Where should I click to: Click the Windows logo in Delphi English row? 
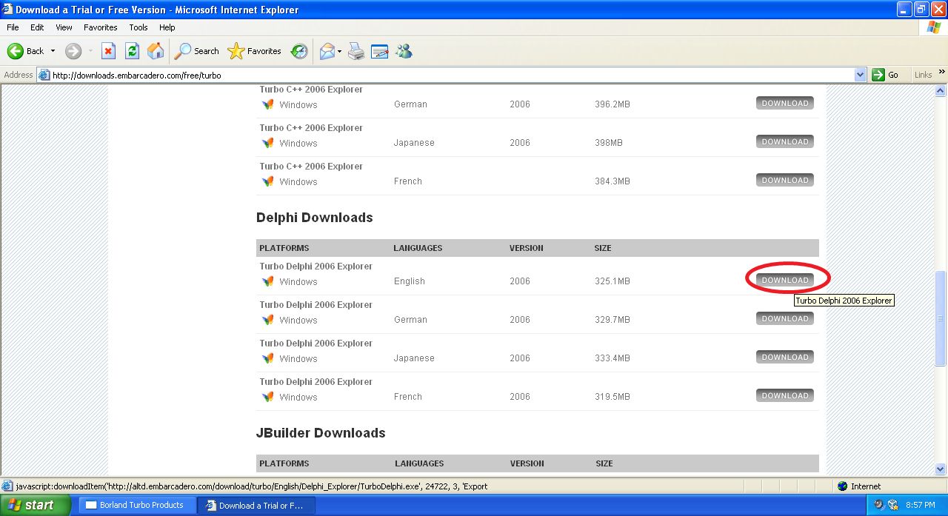point(267,281)
